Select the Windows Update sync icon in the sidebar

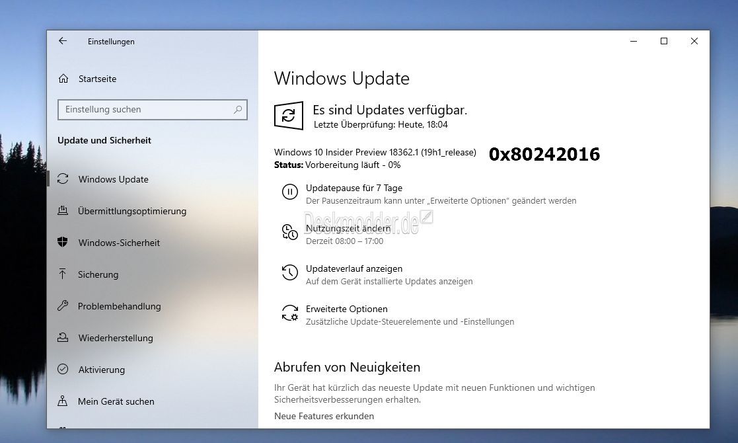[x=63, y=179]
